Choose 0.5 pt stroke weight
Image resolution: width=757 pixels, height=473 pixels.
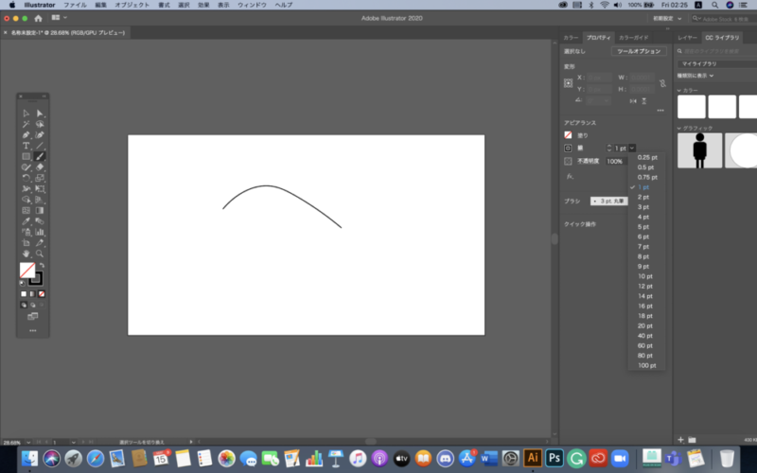point(645,167)
